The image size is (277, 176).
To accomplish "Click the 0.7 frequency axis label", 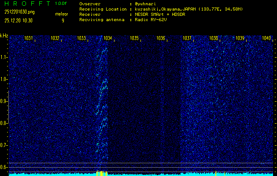I will pos(3,145).
